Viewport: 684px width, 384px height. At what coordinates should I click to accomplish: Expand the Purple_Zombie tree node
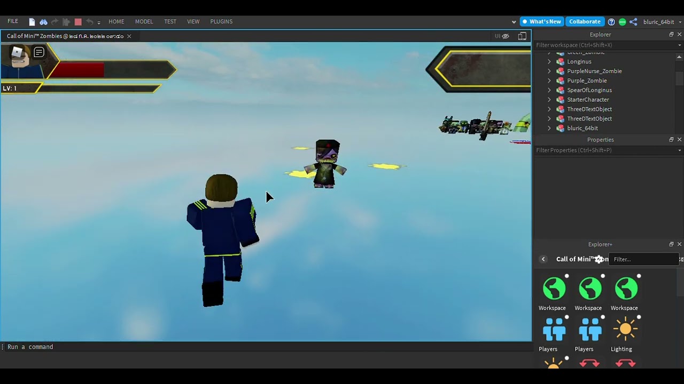click(x=549, y=81)
